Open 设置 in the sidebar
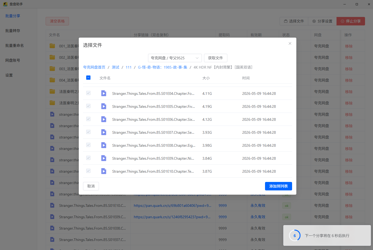The image size is (373, 250). coord(9,75)
